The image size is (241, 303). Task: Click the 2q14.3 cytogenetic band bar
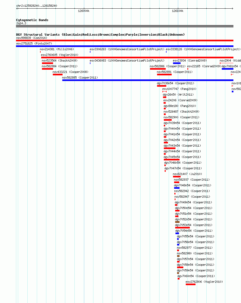coord(125,26)
